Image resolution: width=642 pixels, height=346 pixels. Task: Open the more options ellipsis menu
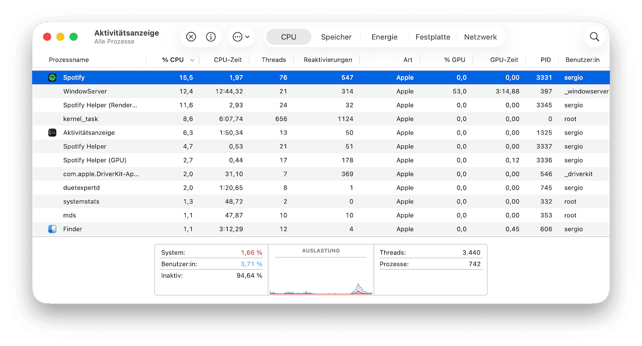(x=241, y=37)
